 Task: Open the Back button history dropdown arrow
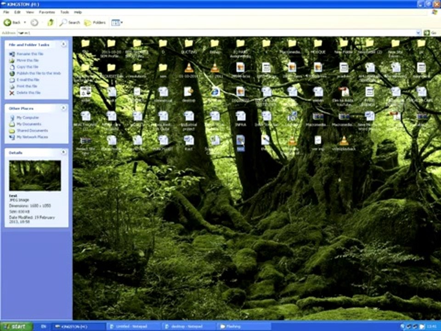tap(25, 22)
